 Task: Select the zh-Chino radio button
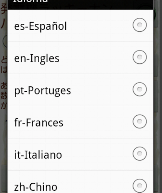[140, 186]
